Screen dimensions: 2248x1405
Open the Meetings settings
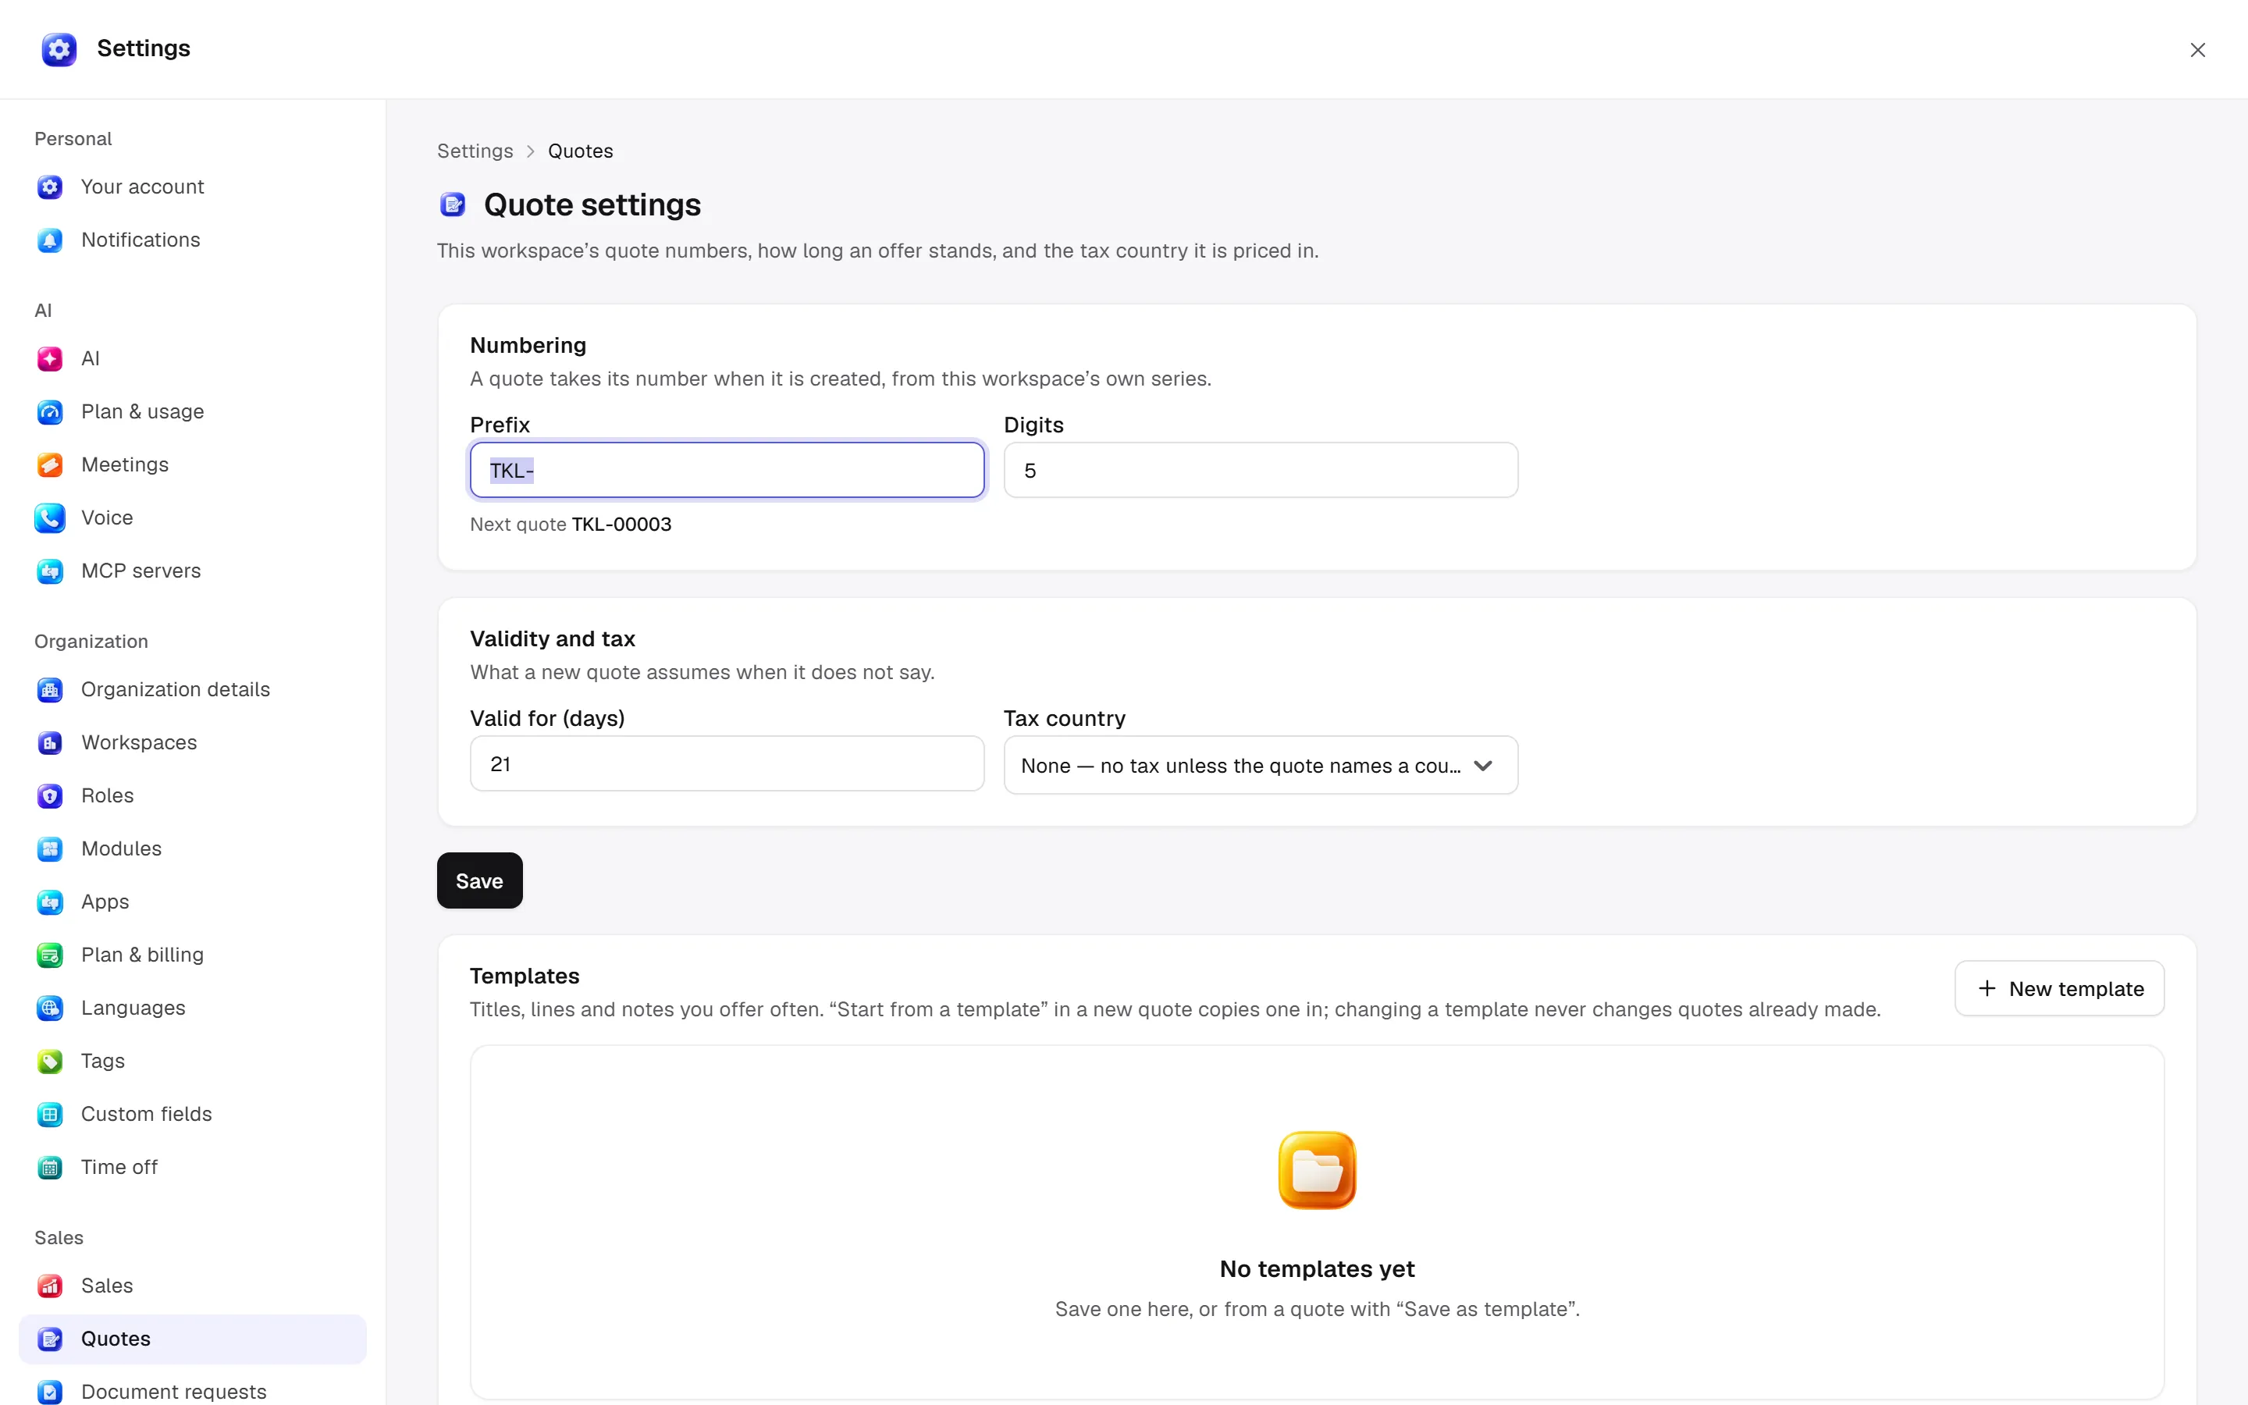click(x=192, y=464)
